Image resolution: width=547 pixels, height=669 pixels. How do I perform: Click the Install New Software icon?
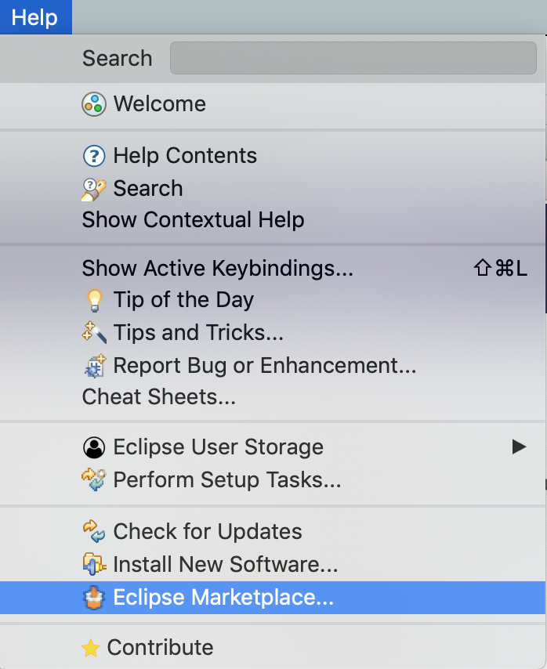[94, 564]
